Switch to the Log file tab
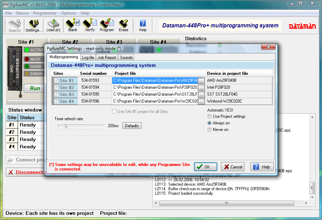This screenshot has width=322, height=220. point(88,58)
